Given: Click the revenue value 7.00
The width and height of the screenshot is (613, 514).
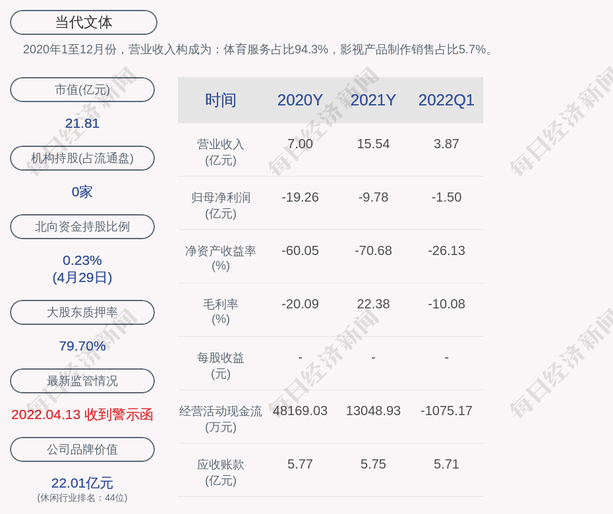Looking at the screenshot, I should pos(300,144).
